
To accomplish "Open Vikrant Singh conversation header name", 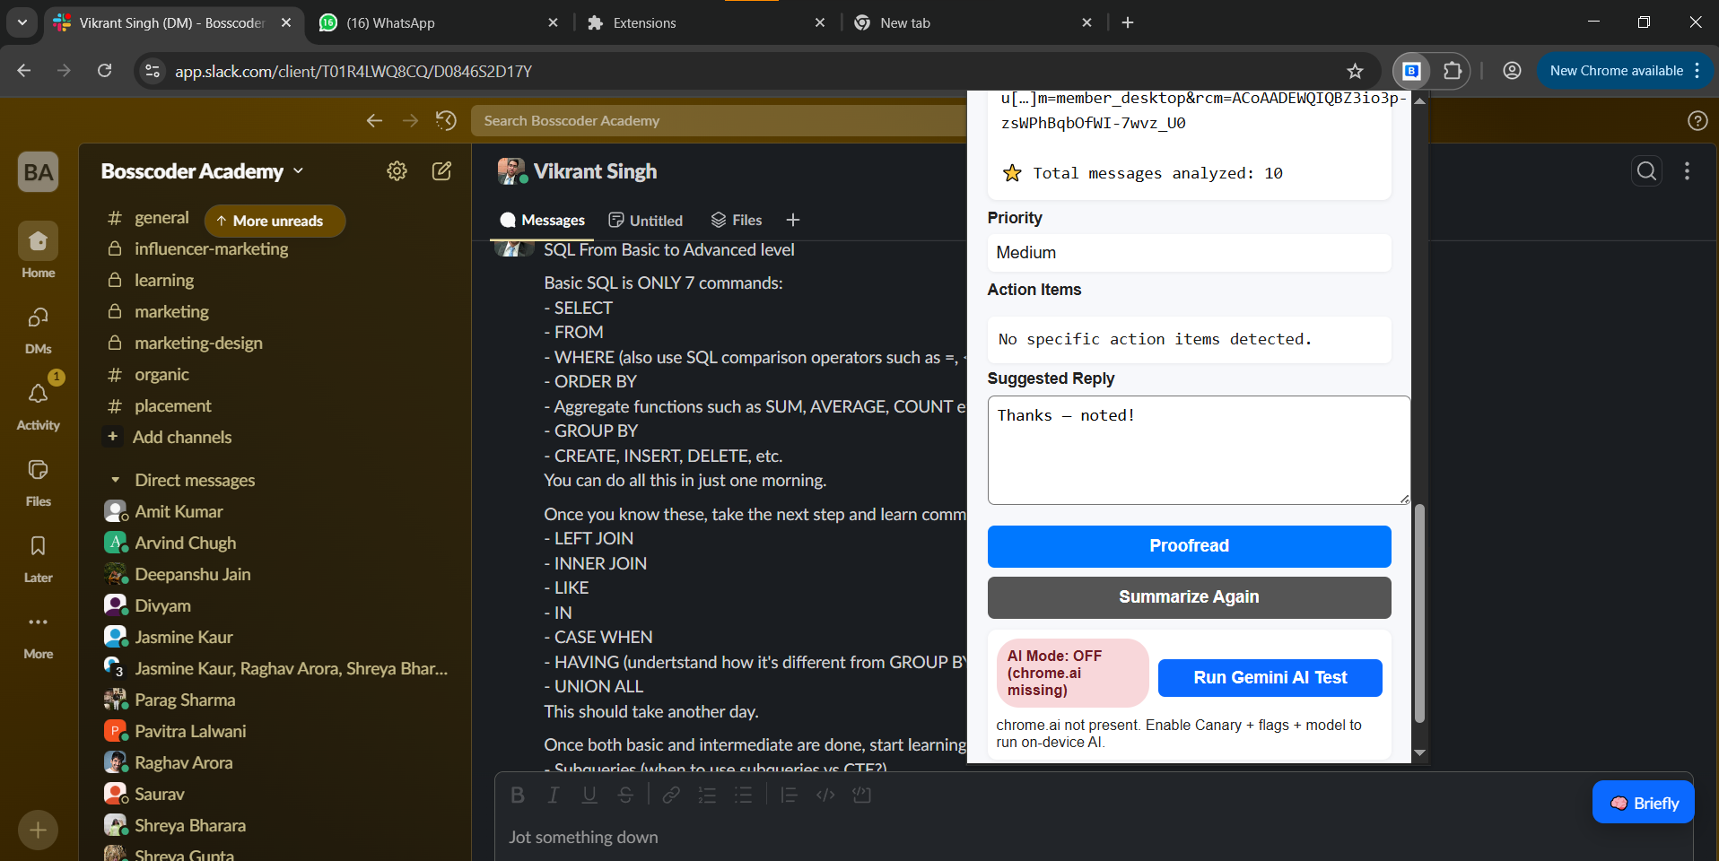I will click(x=595, y=171).
